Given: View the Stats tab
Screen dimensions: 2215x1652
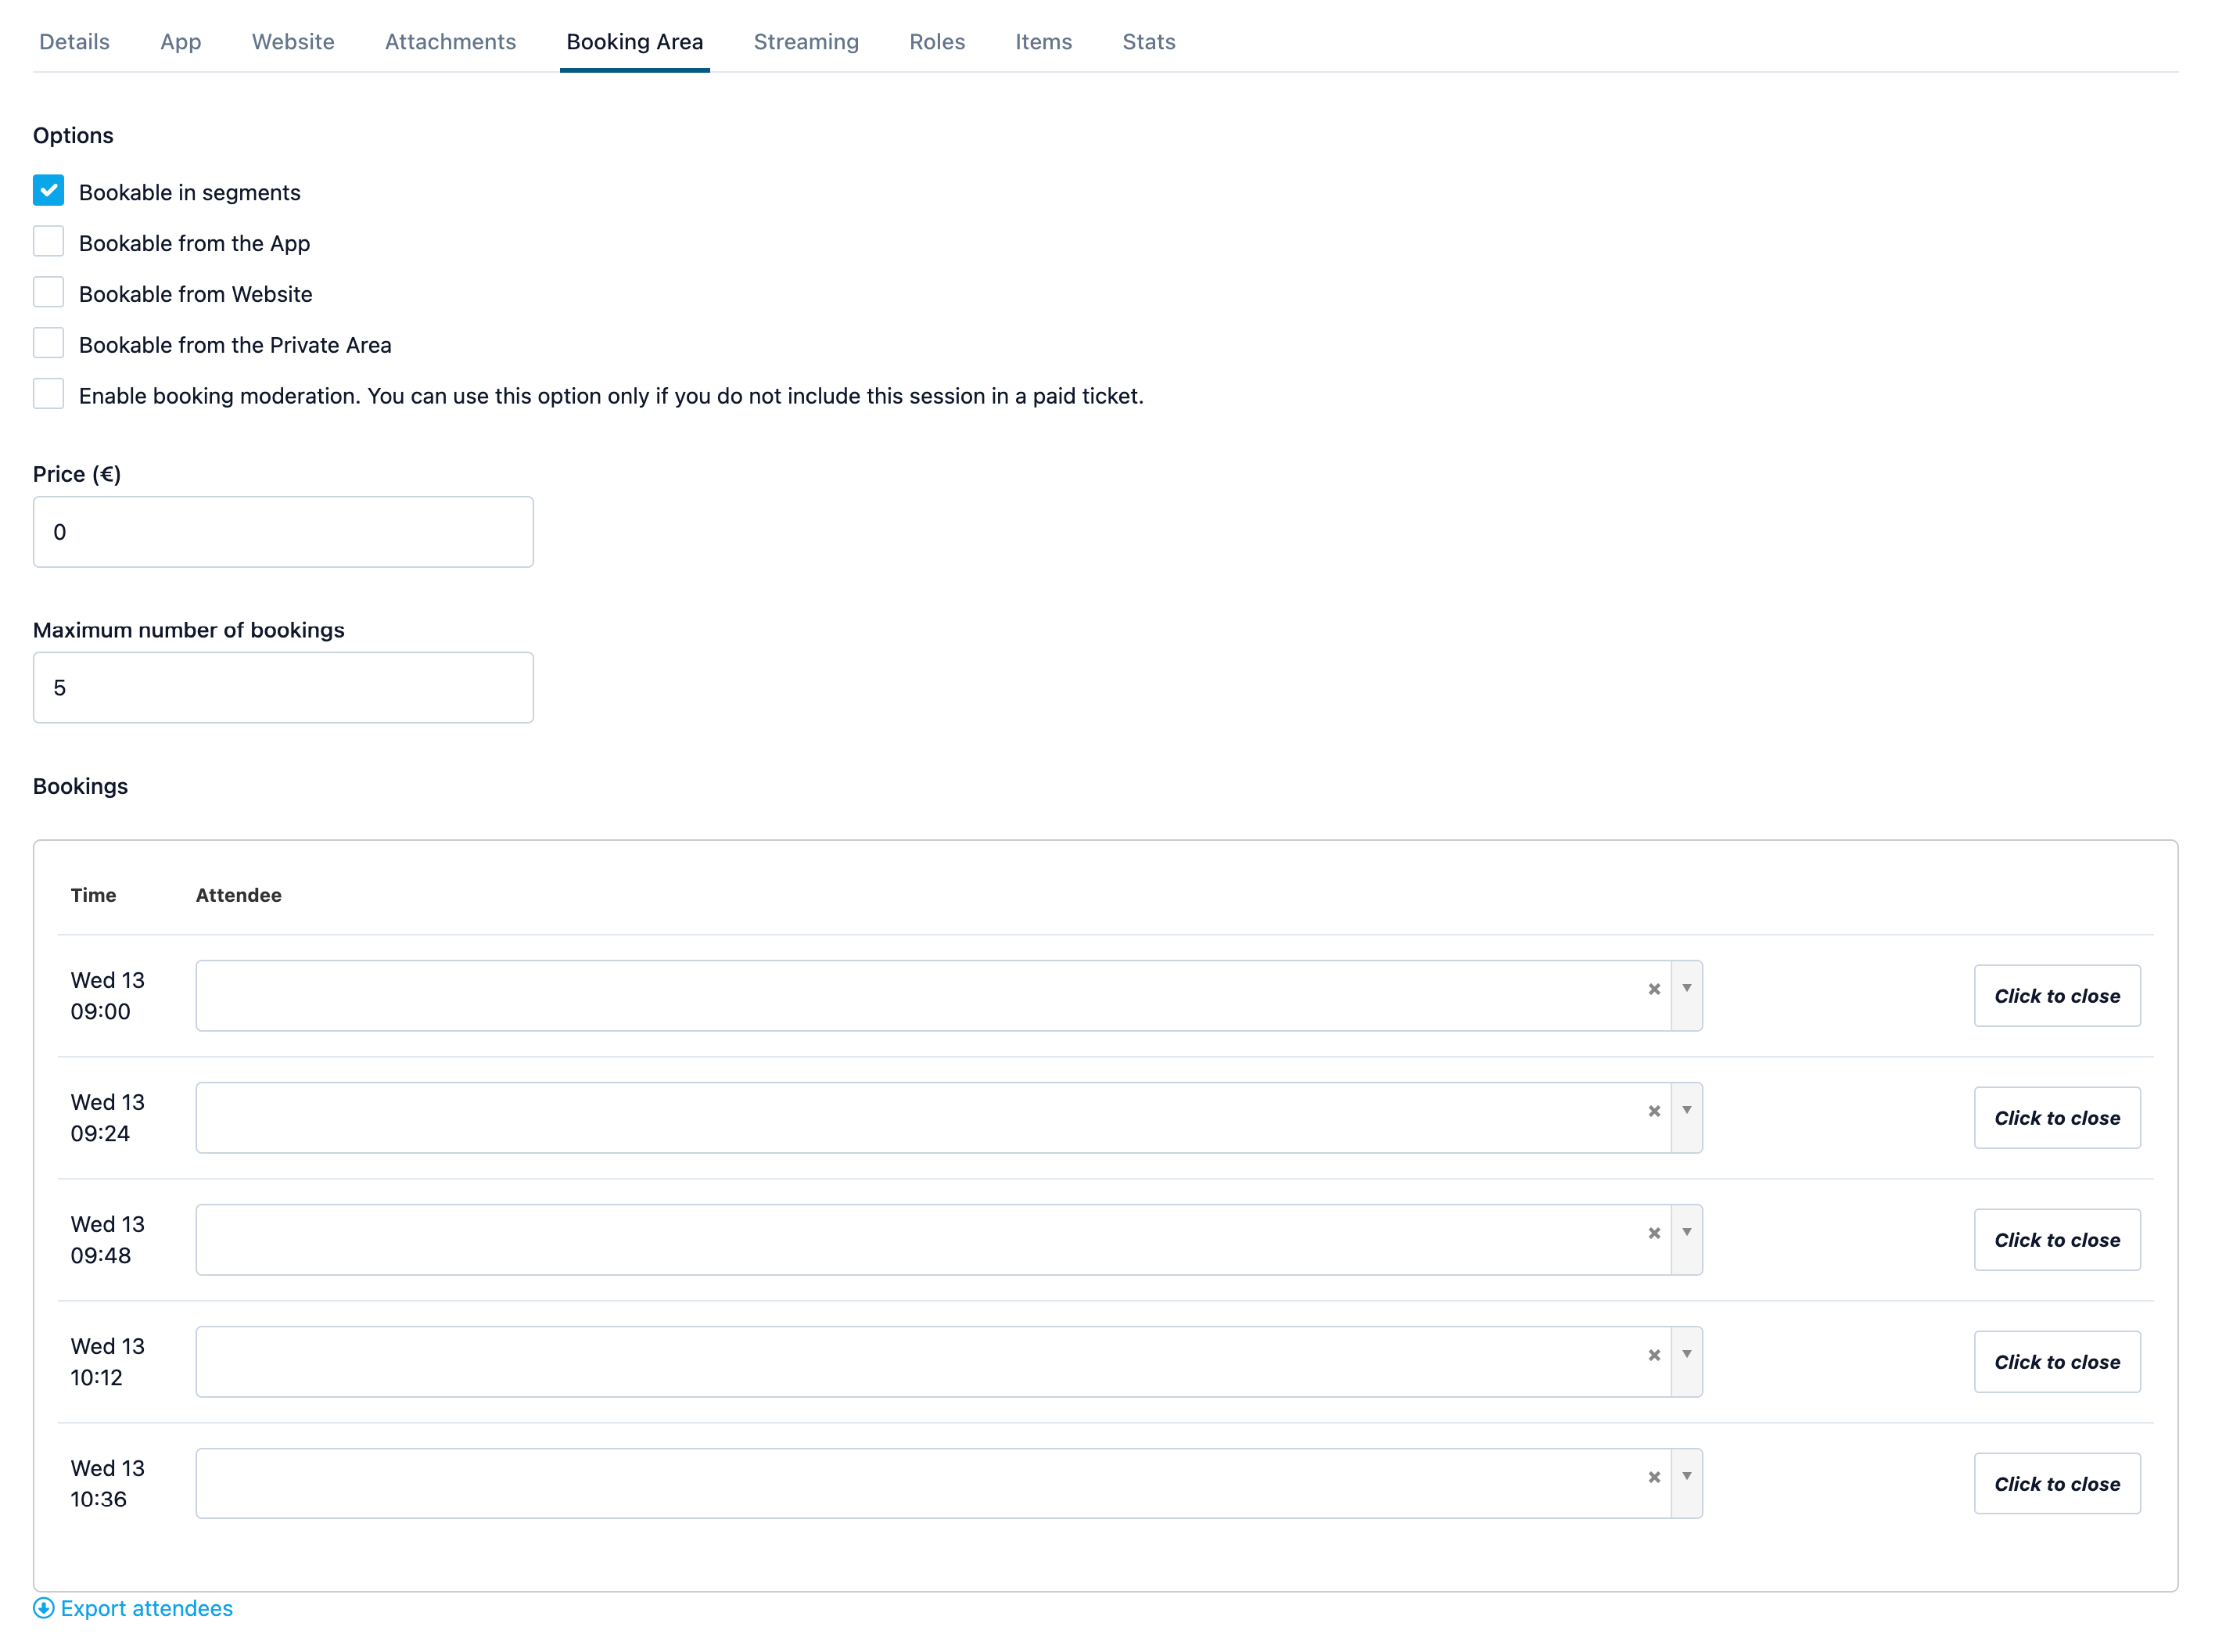Looking at the screenshot, I should pyautogui.click(x=1148, y=42).
